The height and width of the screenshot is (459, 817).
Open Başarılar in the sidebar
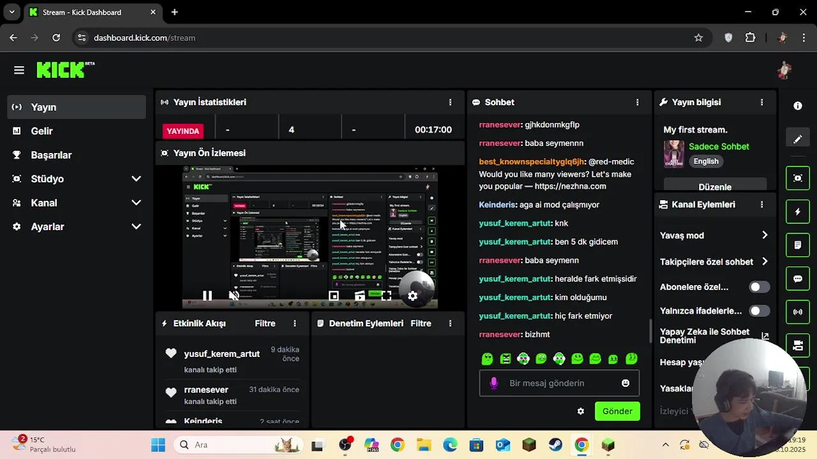[x=77, y=155]
